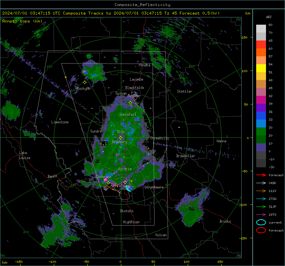Click the Drumheller city label

(186, 156)
